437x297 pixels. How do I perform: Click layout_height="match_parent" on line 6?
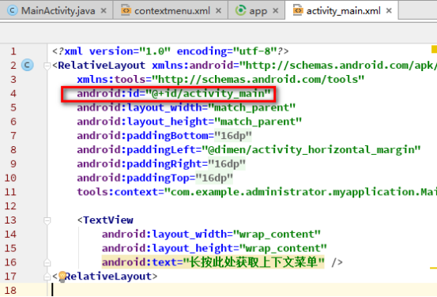214,122
